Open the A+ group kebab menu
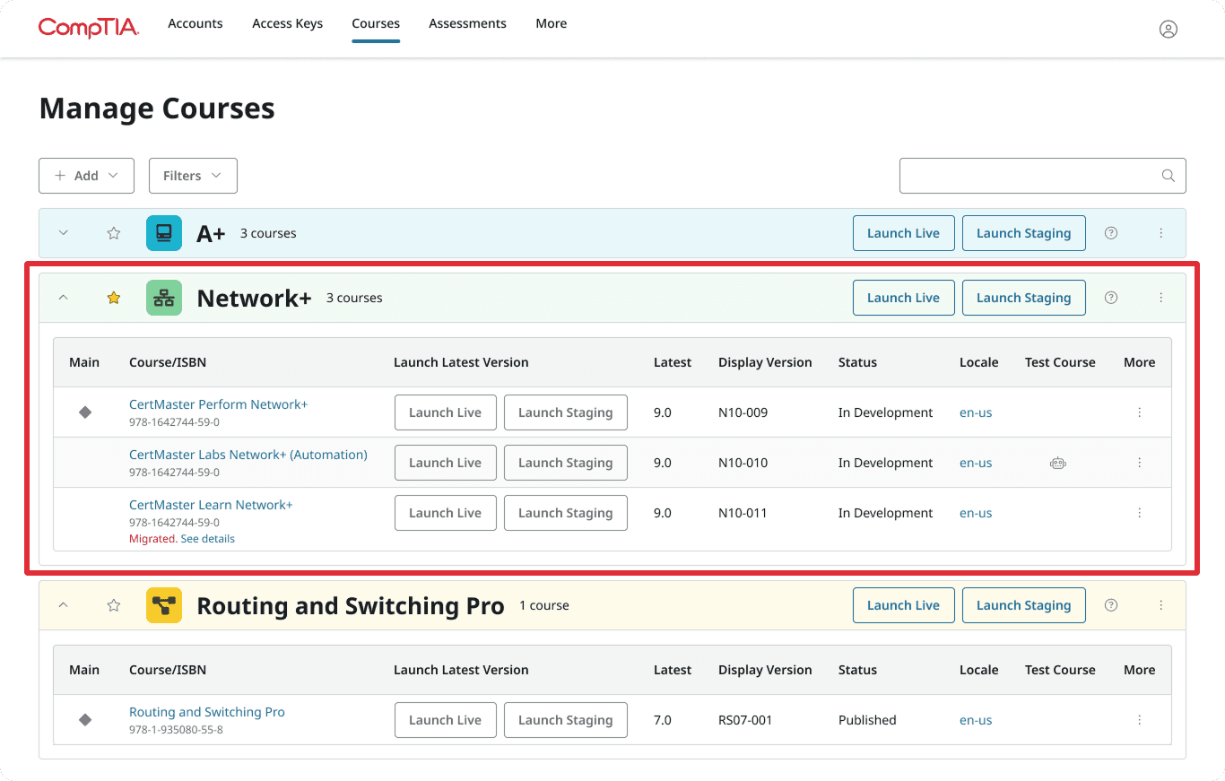The image size is (1225, 781). coord(1160,233)
